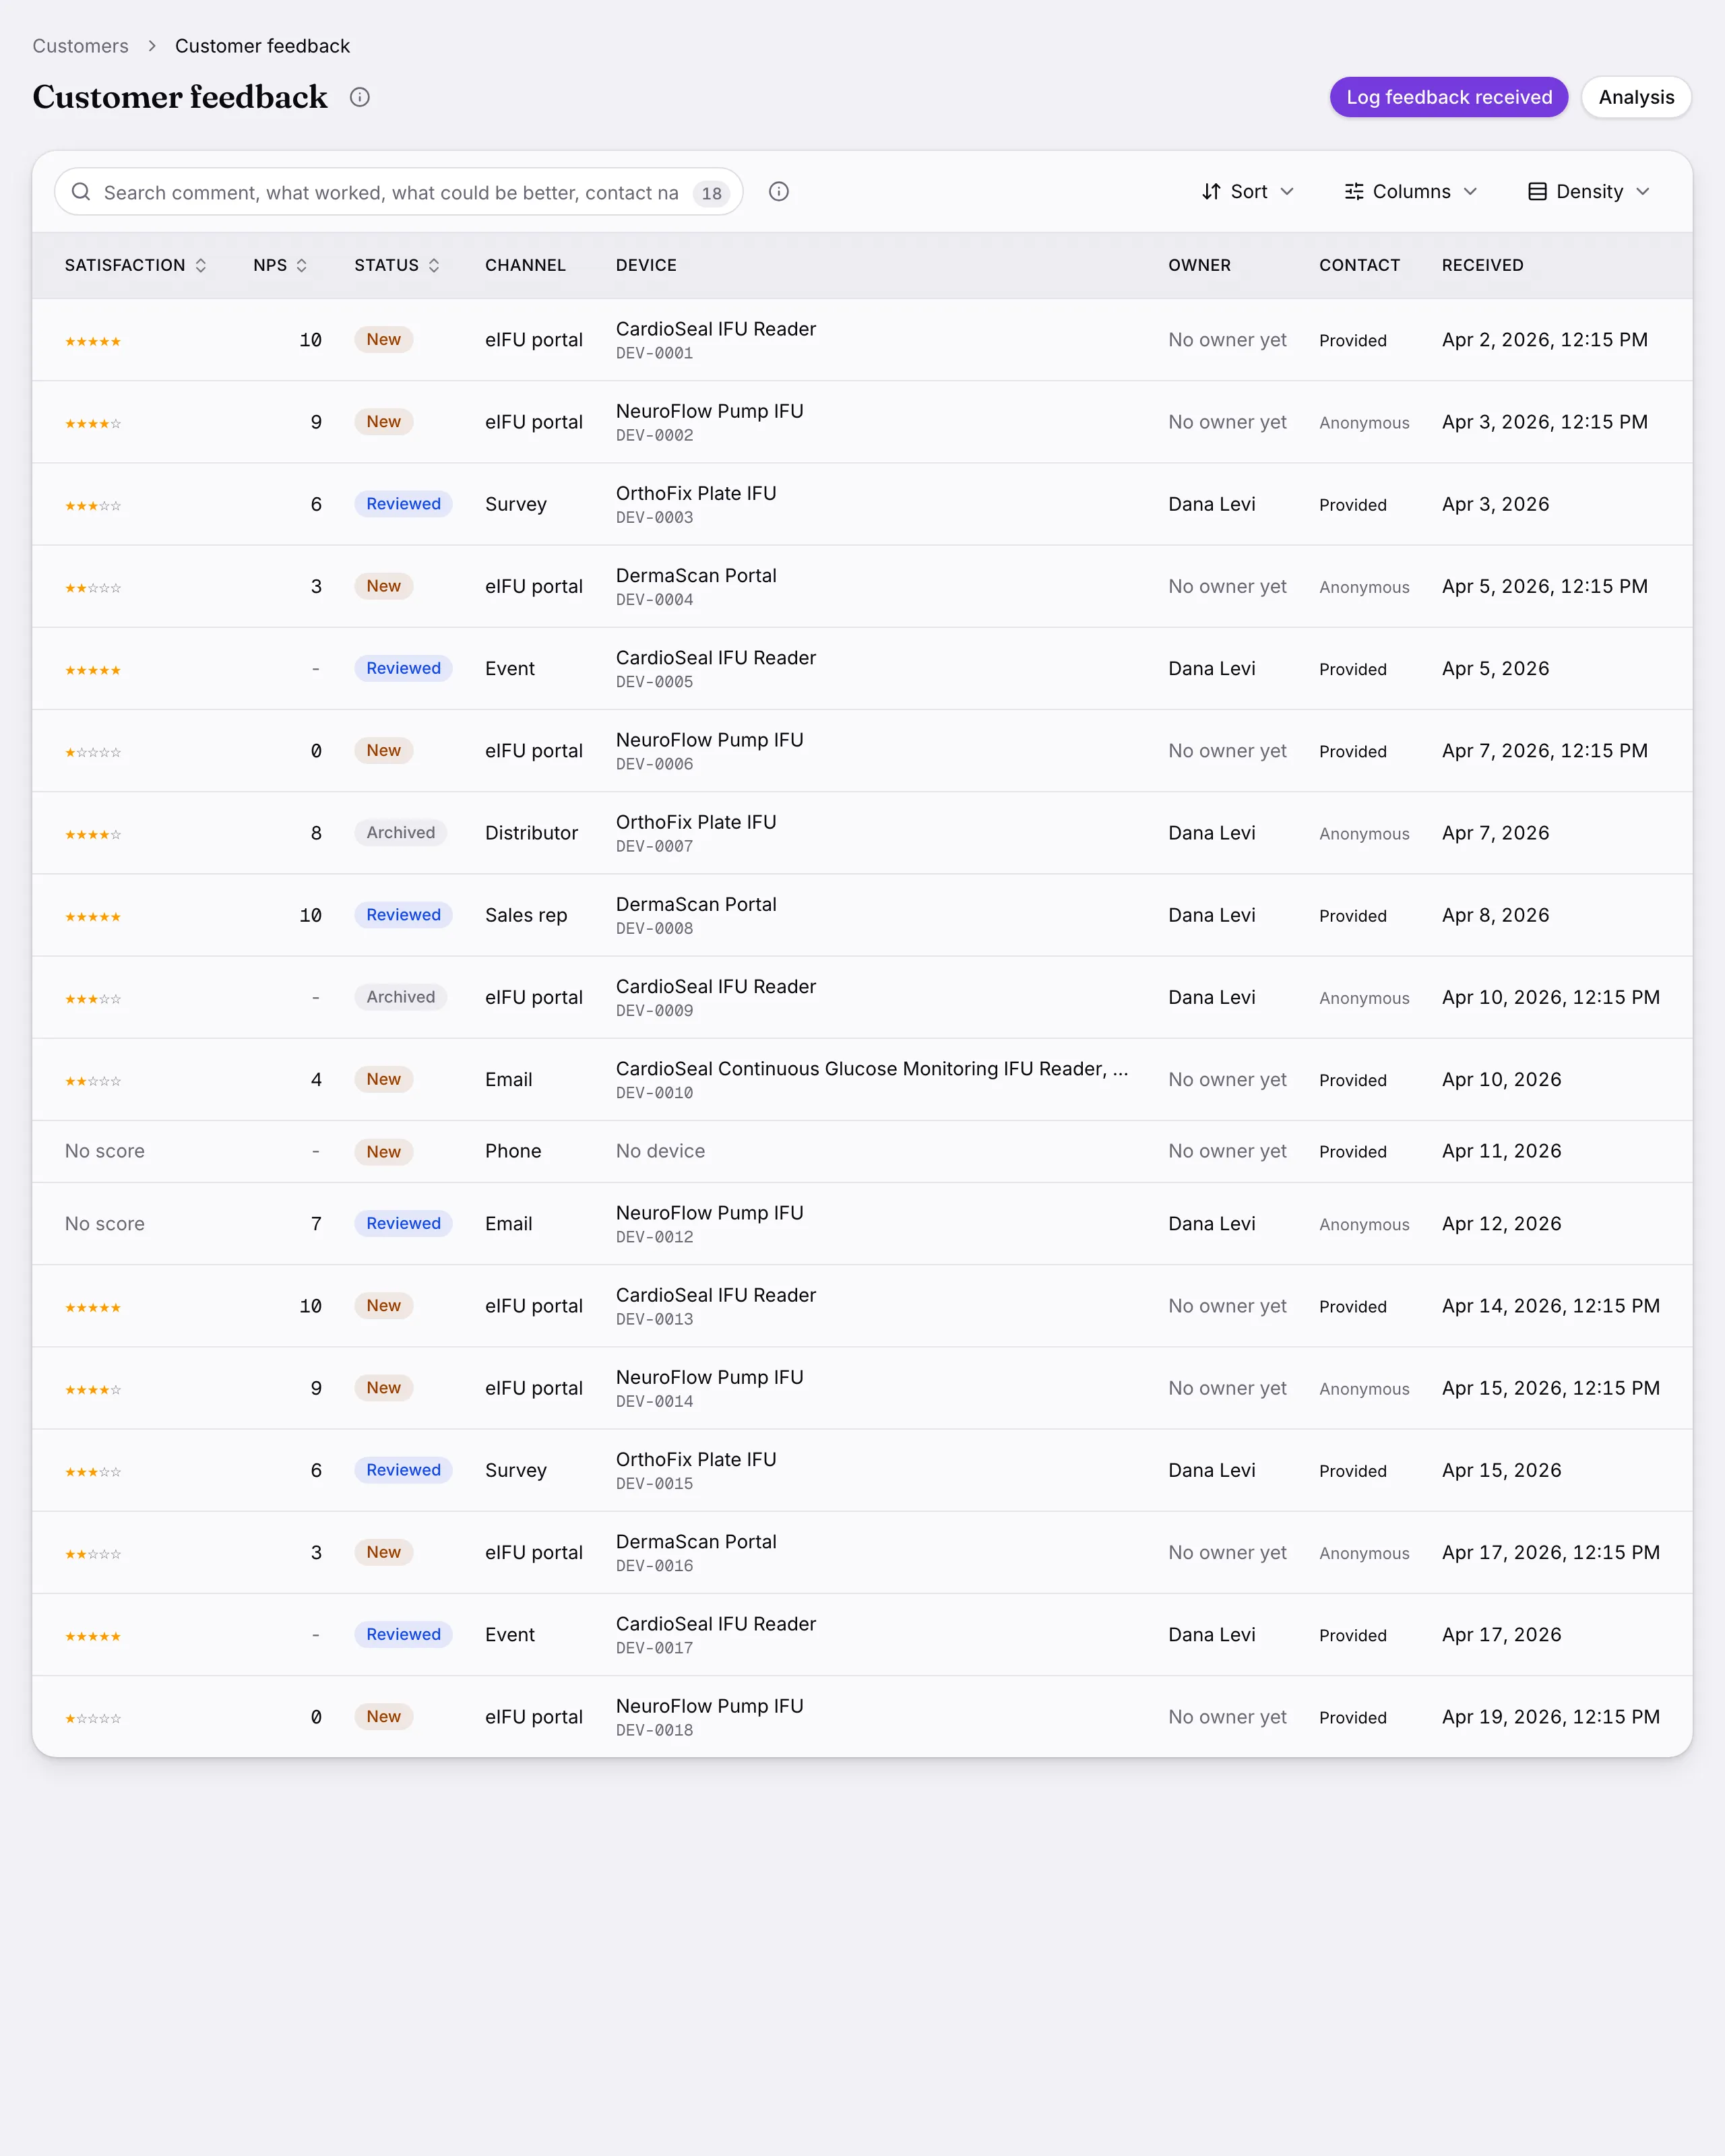The width and height of the screenshot is (1725, 2156).
Task: Click Reviewed status badge for DEV-0003
Action: point(403,504)
